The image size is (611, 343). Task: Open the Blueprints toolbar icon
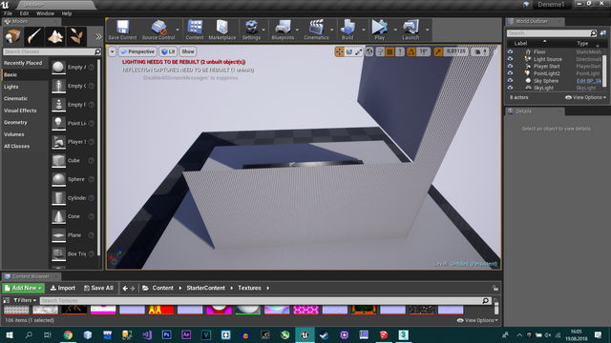[x=283, y=30]
